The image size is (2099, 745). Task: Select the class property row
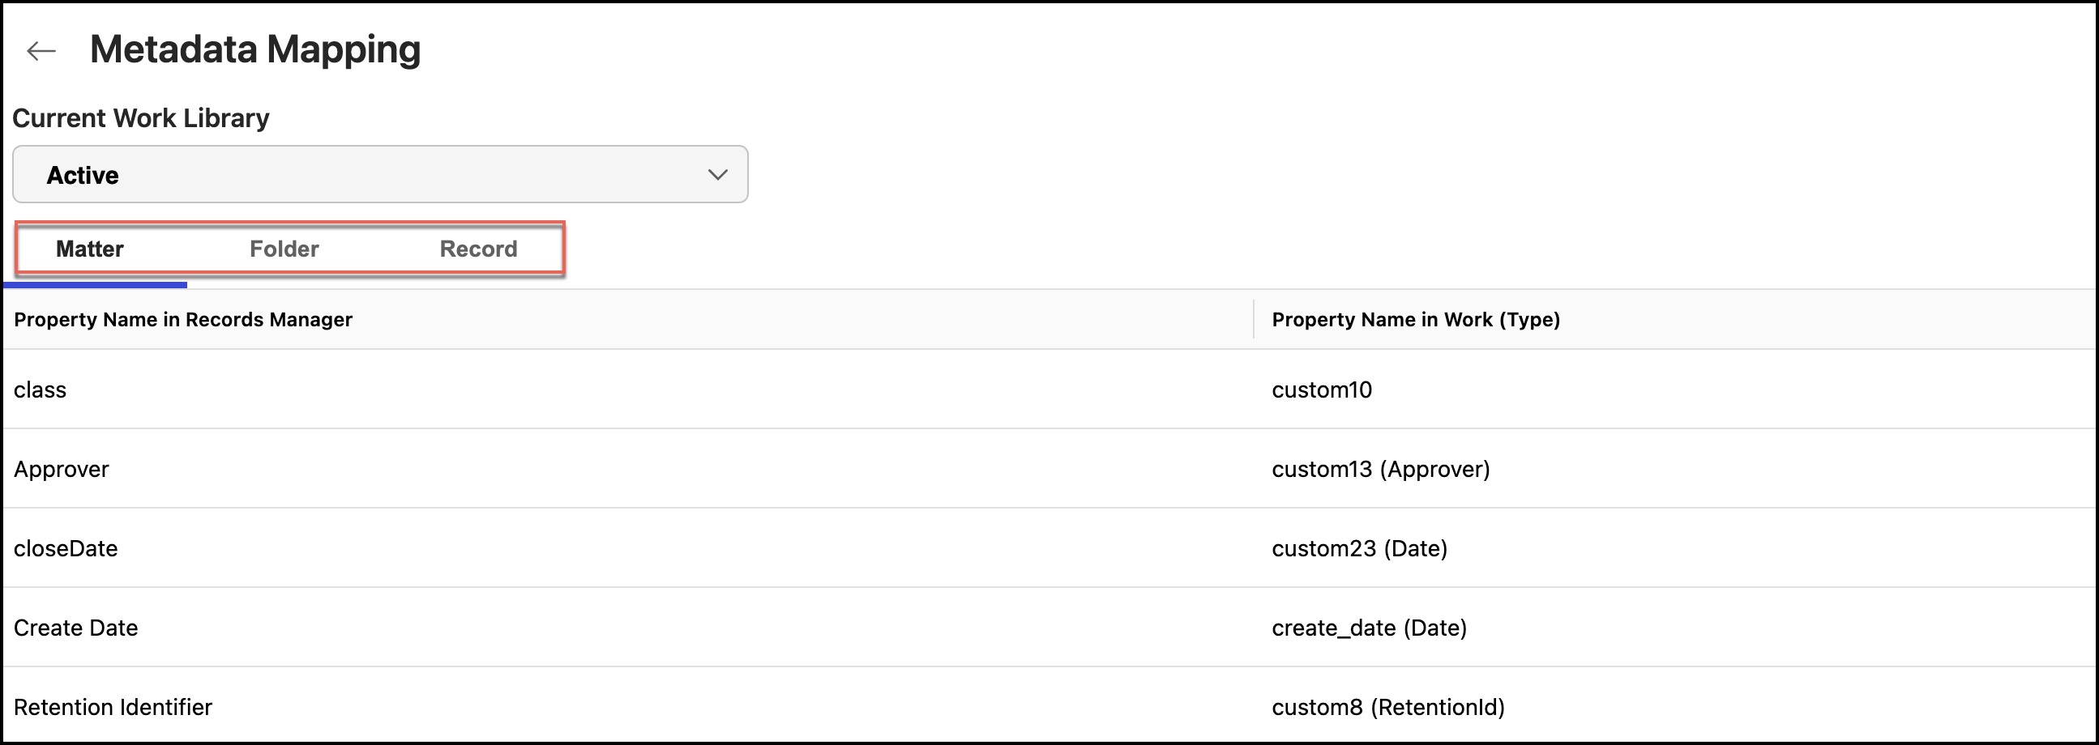[x=40, y=390]
